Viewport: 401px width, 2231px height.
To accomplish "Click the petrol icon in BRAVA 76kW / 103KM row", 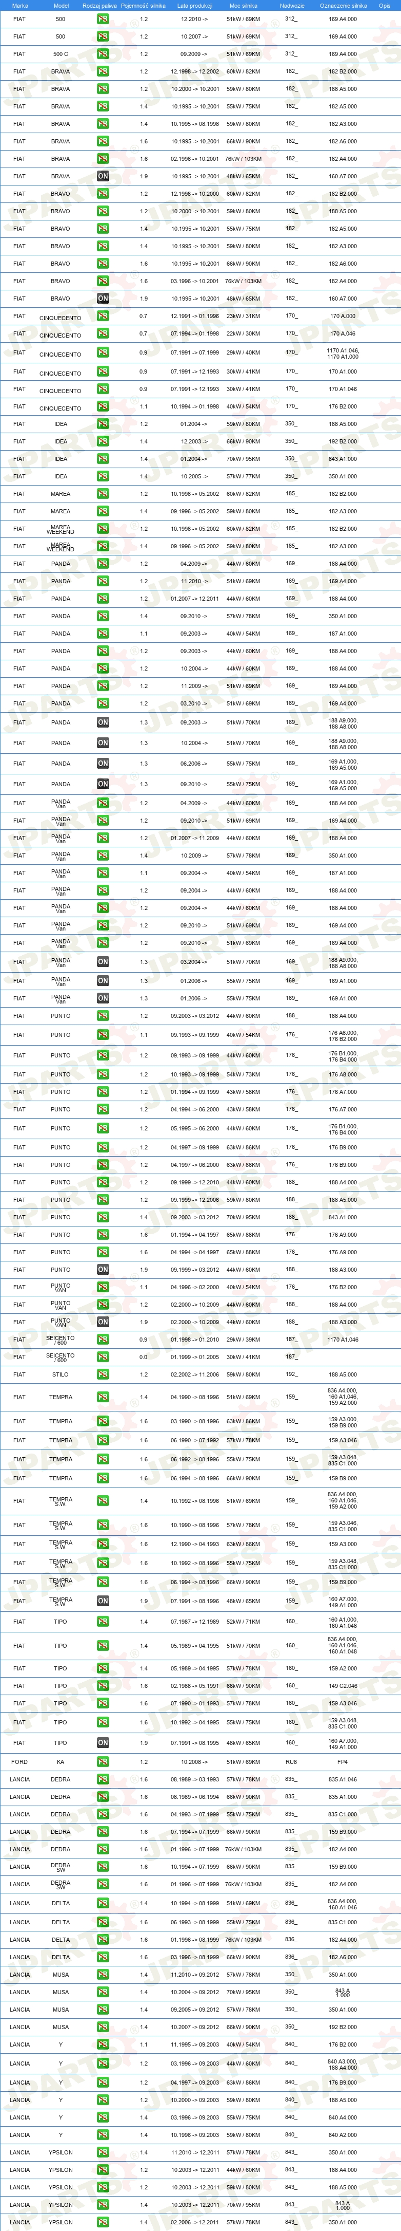I will pyautogui.click(x=103, y=158).
